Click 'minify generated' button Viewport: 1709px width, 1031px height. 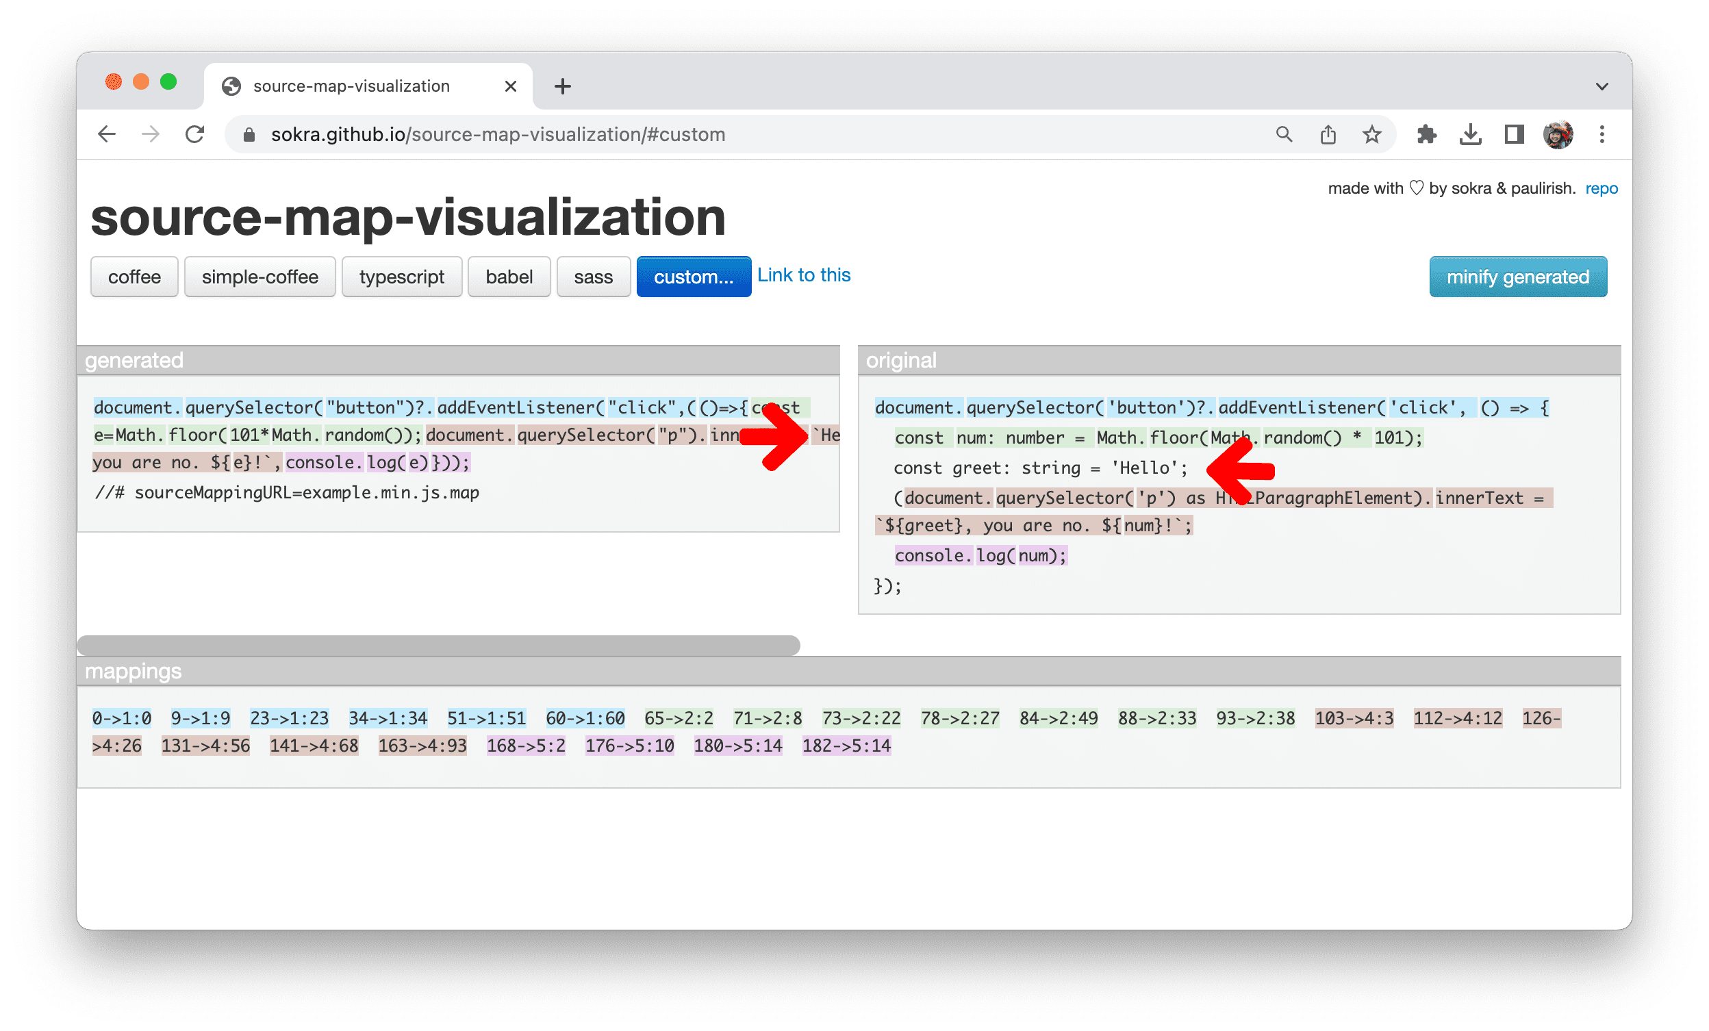(1519, 277)
